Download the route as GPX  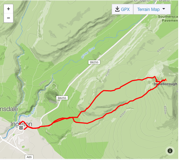click(x=122, y=9)
